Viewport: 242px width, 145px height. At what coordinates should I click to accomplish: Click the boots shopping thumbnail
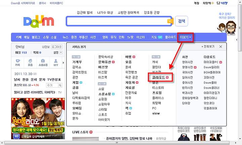tap(200, 137)
